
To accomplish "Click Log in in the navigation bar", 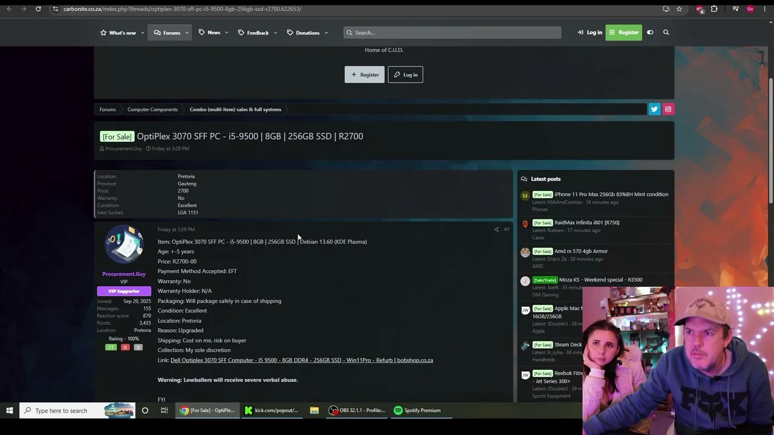I will [590, 33].
